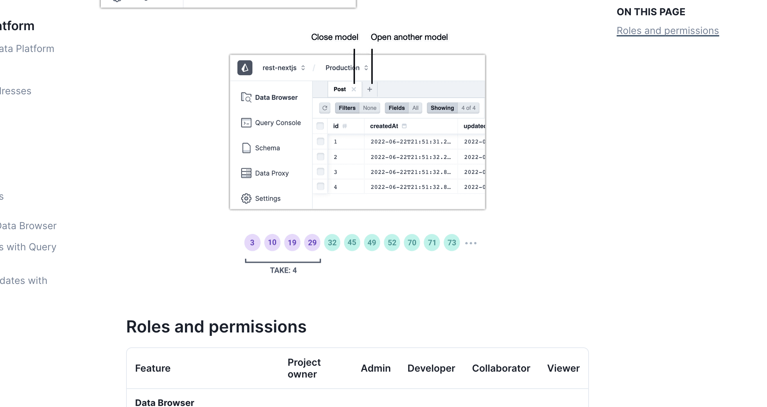Close the Post model tab
The image size is (767, 407).
click(354, 89)
